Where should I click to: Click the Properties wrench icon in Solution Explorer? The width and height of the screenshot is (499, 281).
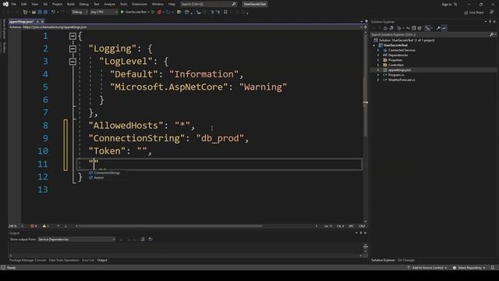tap(438, 28)
